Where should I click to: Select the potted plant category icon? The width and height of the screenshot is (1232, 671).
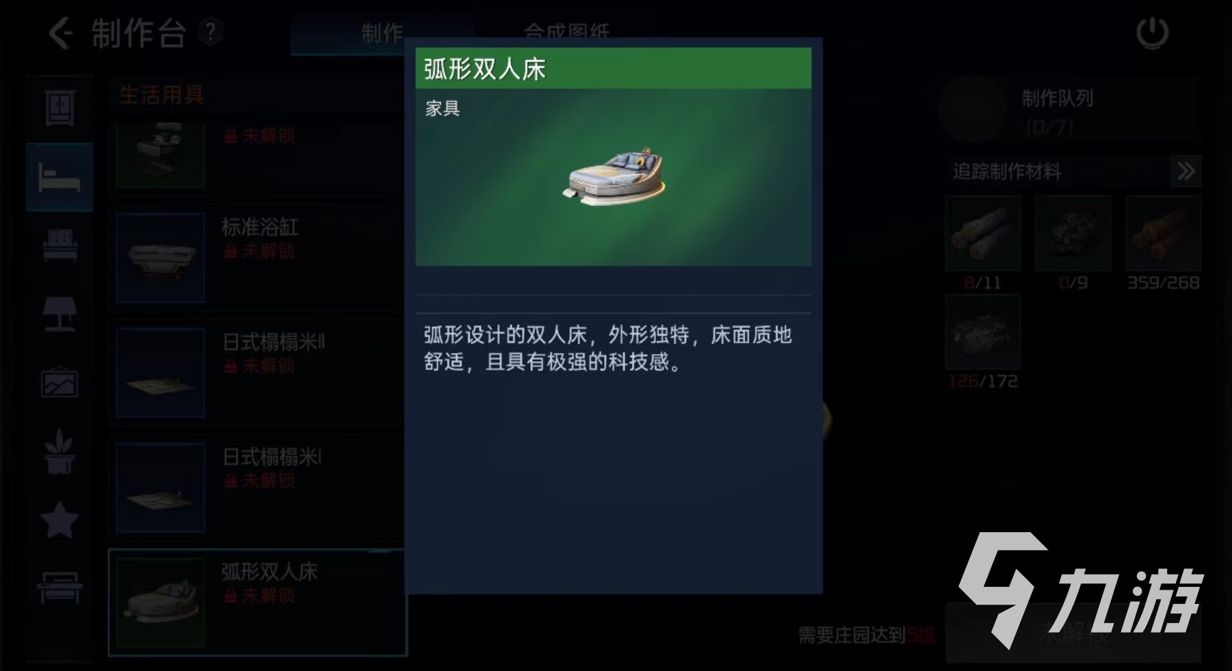point(60,451)
